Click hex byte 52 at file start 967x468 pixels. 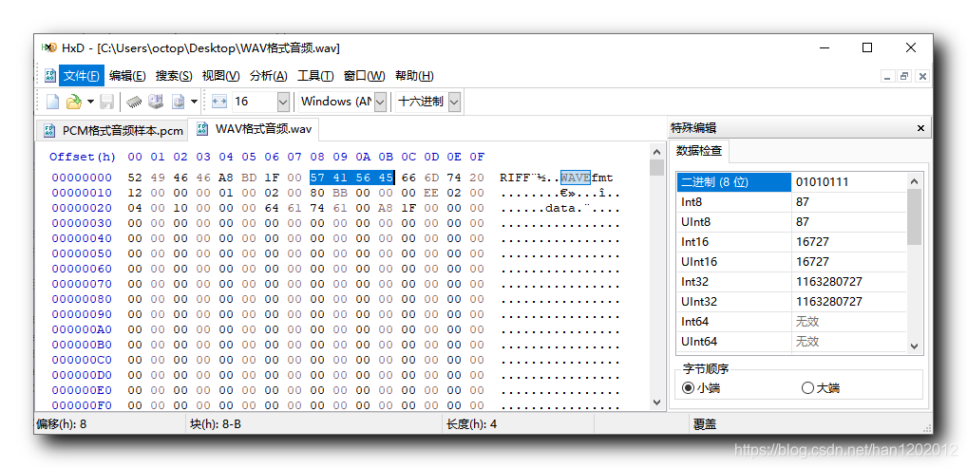coord(135,178)
